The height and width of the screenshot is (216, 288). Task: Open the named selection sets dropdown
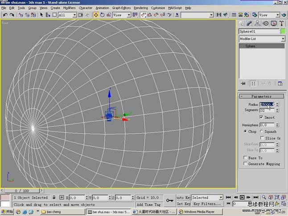(x=197, y=15)
